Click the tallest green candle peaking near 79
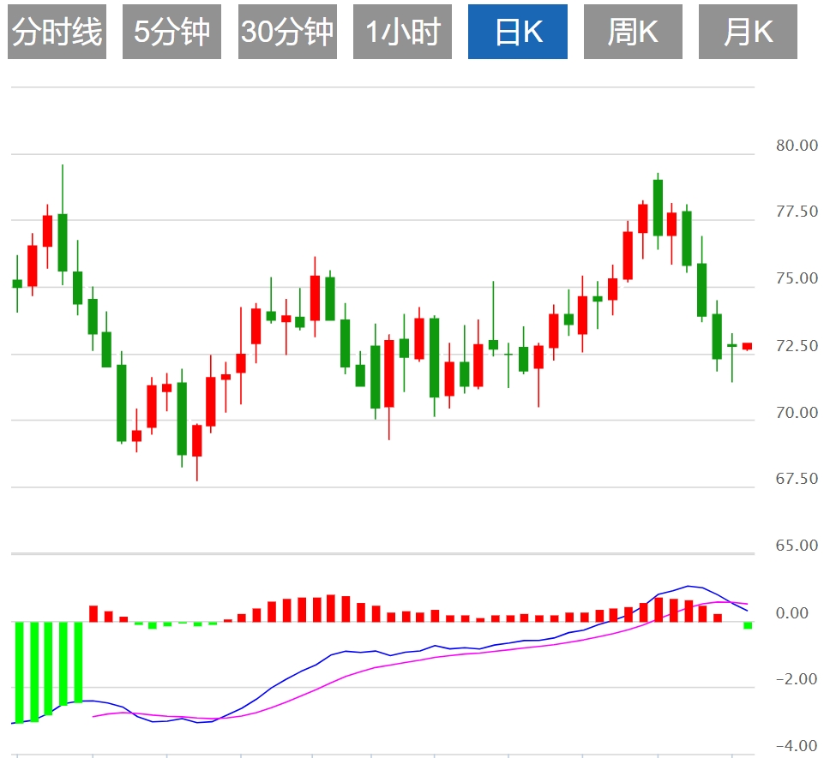 coord(658,208)
